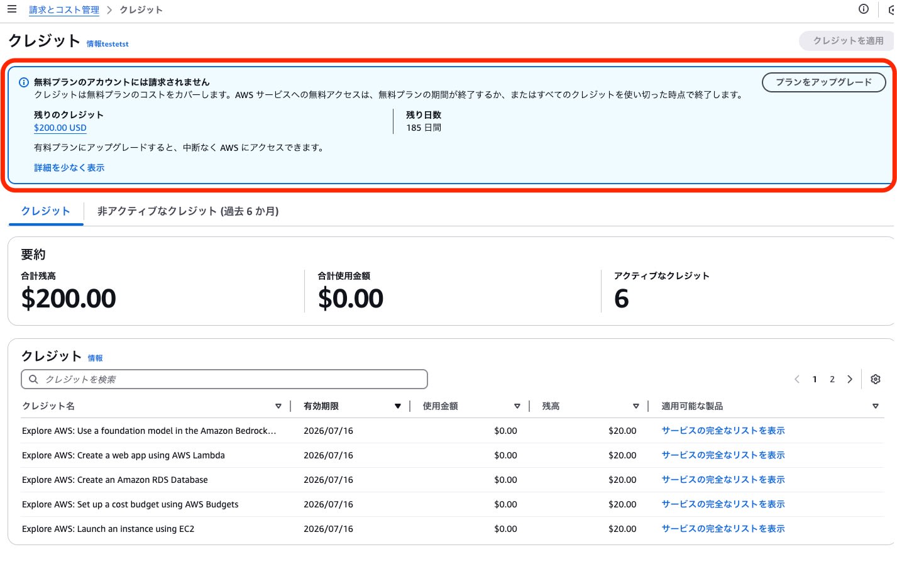The image size is (897, 564).
Task: Collapse banner via 詳細を少なく表示
Action: coord(69,168)
